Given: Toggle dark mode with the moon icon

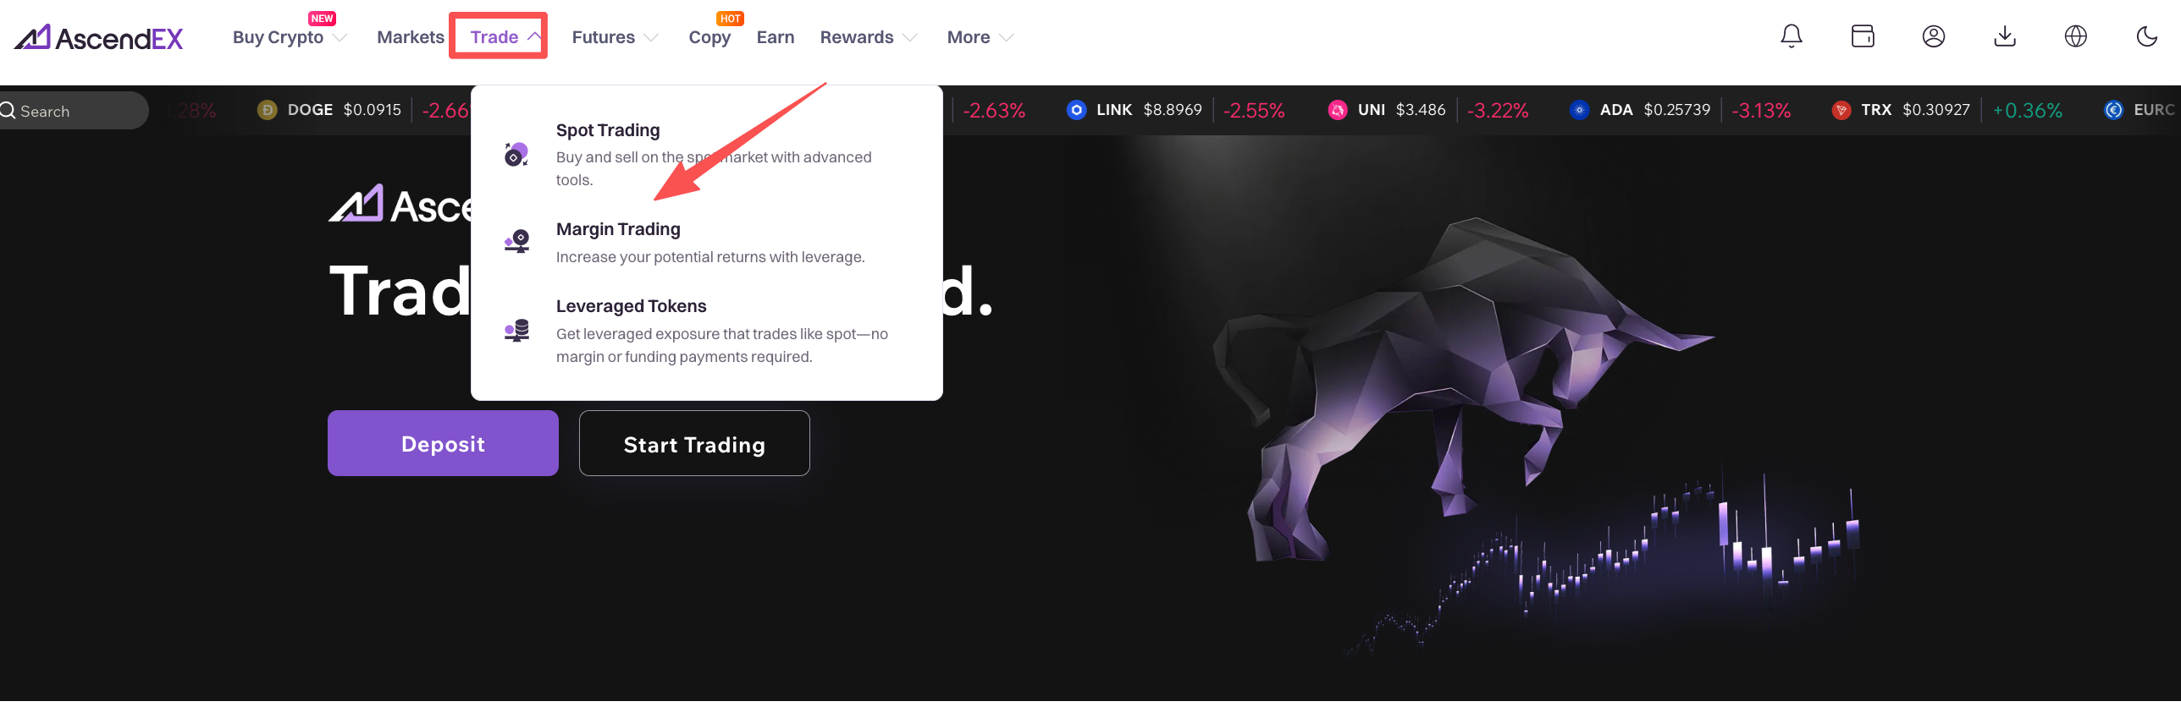Looking at the screenshot, I should [2146, 36].
